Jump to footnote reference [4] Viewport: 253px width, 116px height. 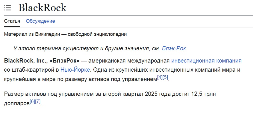[160, 77]
